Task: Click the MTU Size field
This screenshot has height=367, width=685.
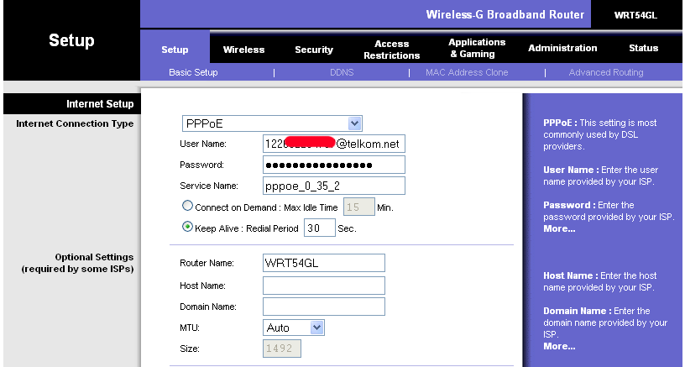Action: pos(282,349)
